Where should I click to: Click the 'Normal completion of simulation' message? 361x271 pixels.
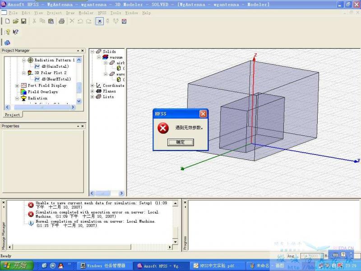pos(96,223)
